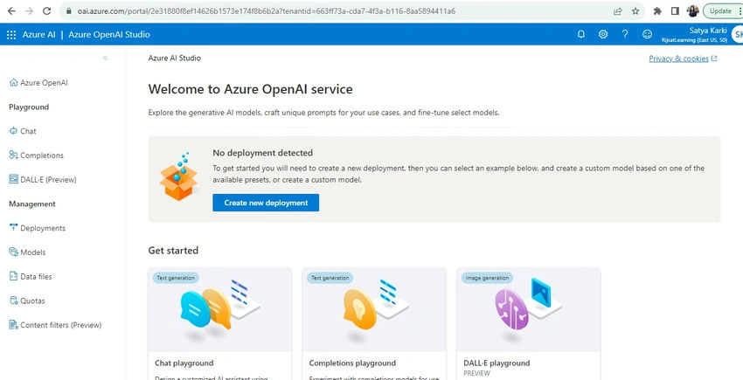Open notifications bell icon
Screen dimensions: 743x380
581,34
